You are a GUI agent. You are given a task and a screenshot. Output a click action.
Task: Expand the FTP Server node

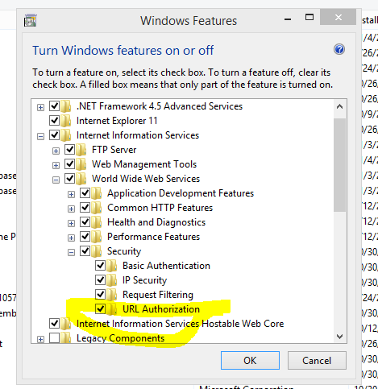coord(56,151)
